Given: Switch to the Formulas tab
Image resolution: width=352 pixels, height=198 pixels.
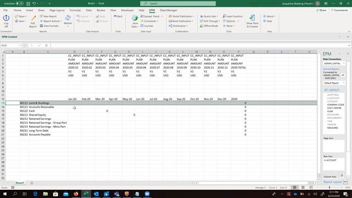Looking at the screenshot, I should pos(75,10).
